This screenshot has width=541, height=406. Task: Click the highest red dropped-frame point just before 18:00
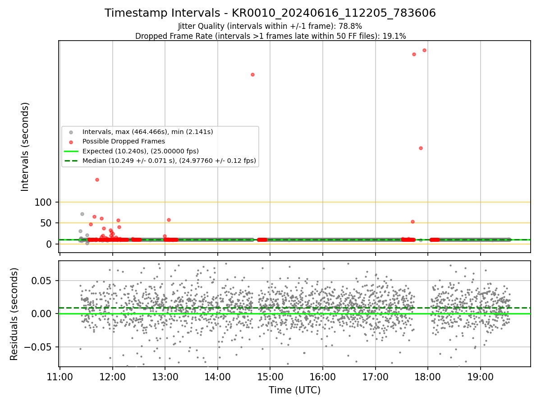424,50
